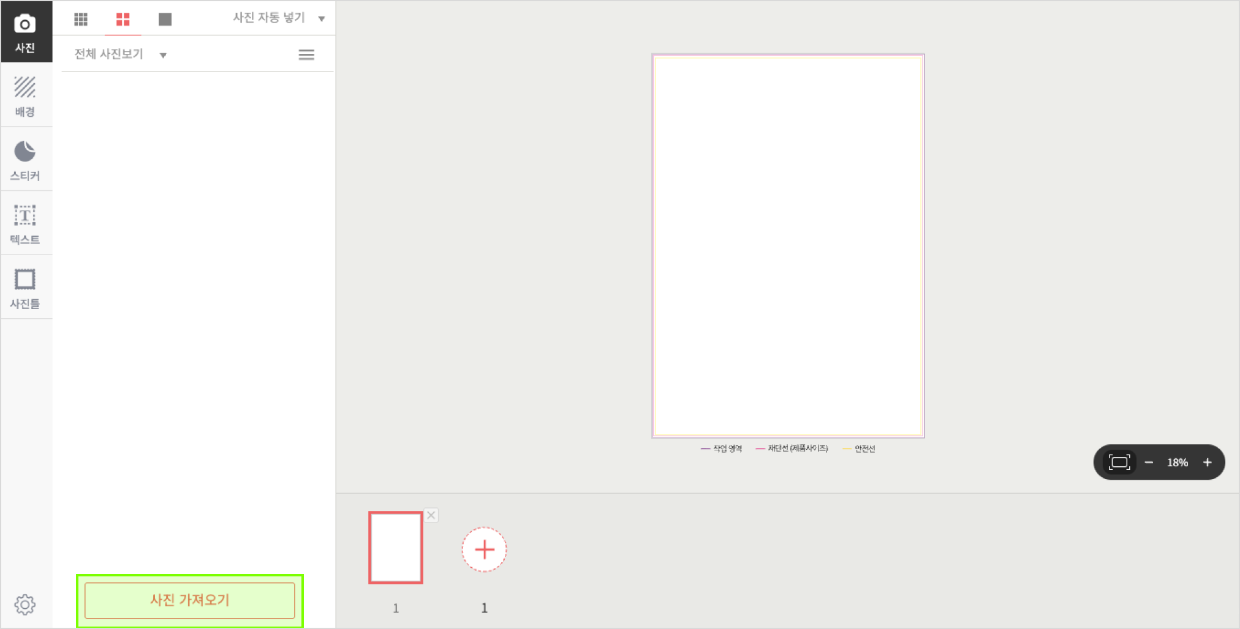Switch to single large thumbnail view
The height and width of the screenshot is (629, 1240).
pos(165,19)
